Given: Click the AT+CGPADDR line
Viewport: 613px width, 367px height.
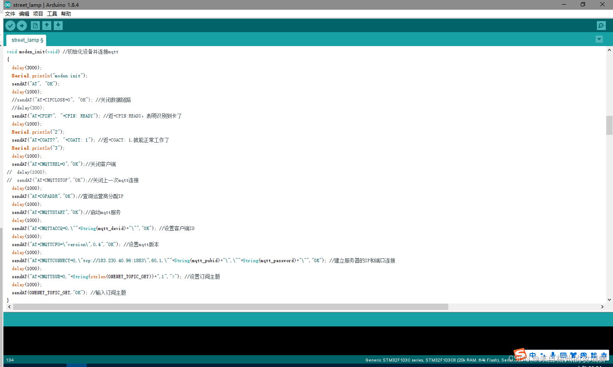Looking at the screenshot, I should [x=67, y=196].
